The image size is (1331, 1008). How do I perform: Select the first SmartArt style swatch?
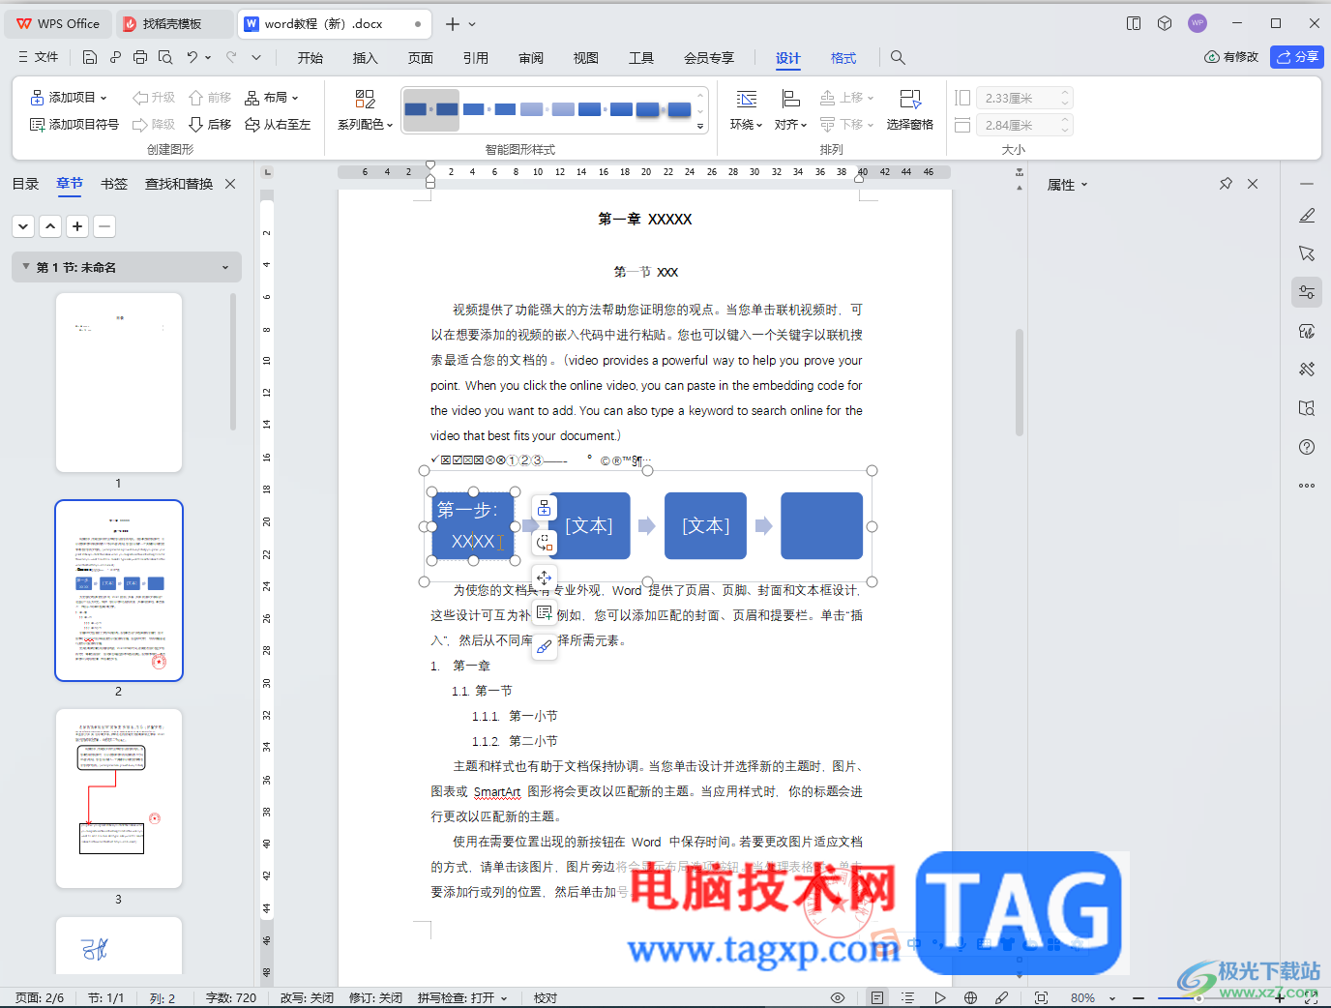point(431,109)
